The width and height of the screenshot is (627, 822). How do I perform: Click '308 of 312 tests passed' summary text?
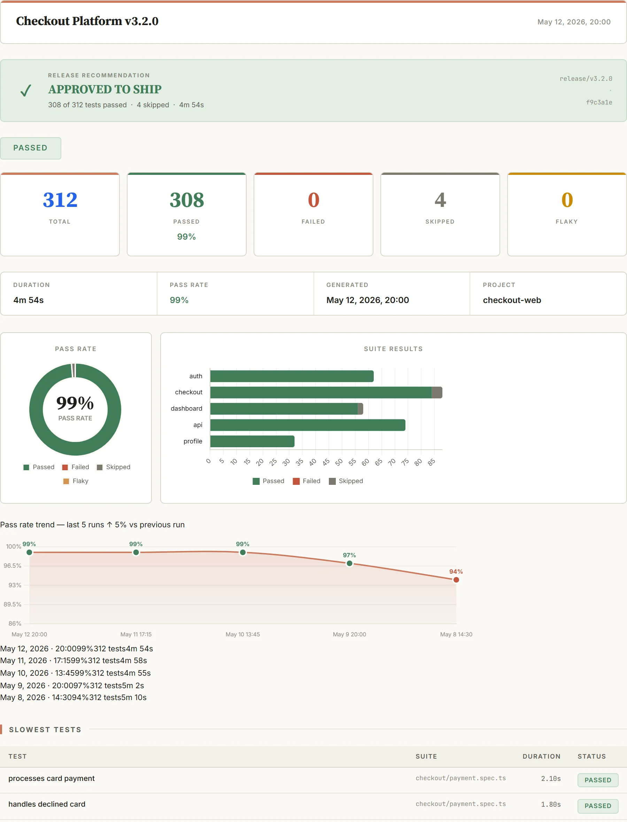(87, 105)
